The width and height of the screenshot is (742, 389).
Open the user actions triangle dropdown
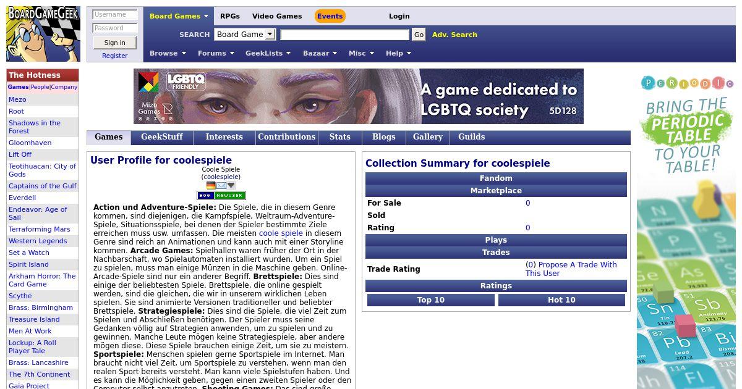[231, 185]
